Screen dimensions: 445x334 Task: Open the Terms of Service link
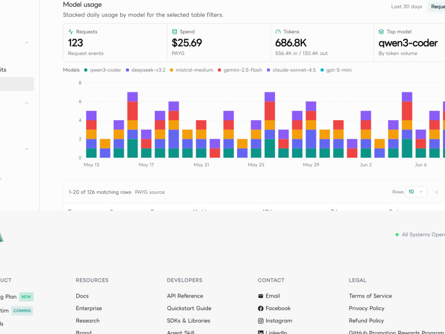pos(370,296)
